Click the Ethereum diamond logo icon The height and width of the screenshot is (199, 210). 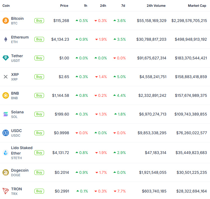pos(6,39)
